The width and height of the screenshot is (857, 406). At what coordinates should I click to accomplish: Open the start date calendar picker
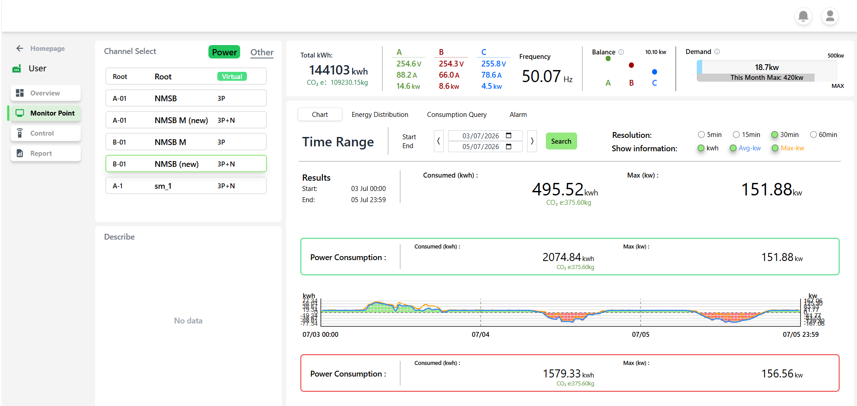point(508,136)
